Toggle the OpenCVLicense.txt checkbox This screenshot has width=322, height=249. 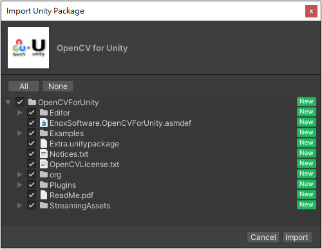pyautogui.click(x=32, y=164)
